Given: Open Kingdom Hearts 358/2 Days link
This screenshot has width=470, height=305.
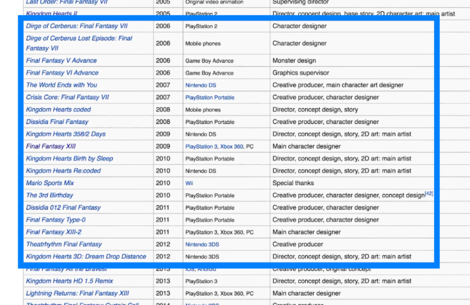Looking at the screenshot, I should (x=66, y=134).
